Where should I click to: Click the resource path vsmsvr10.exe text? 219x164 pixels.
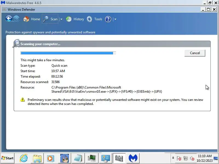(107, 89)
